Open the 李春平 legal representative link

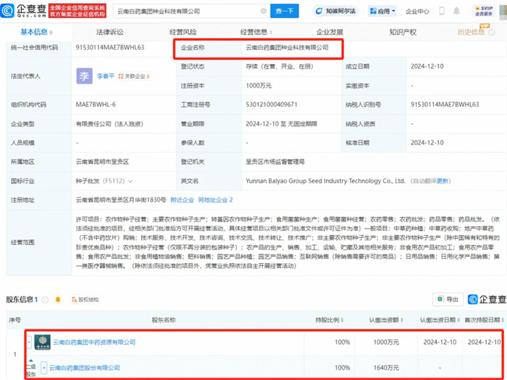pyautogui.click(x=105, y=76)
